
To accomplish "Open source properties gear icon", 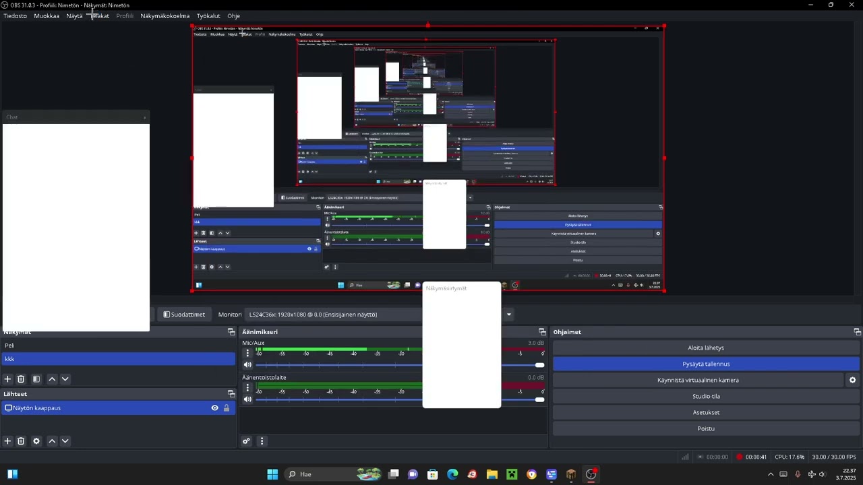I will (x=36, y=441).
